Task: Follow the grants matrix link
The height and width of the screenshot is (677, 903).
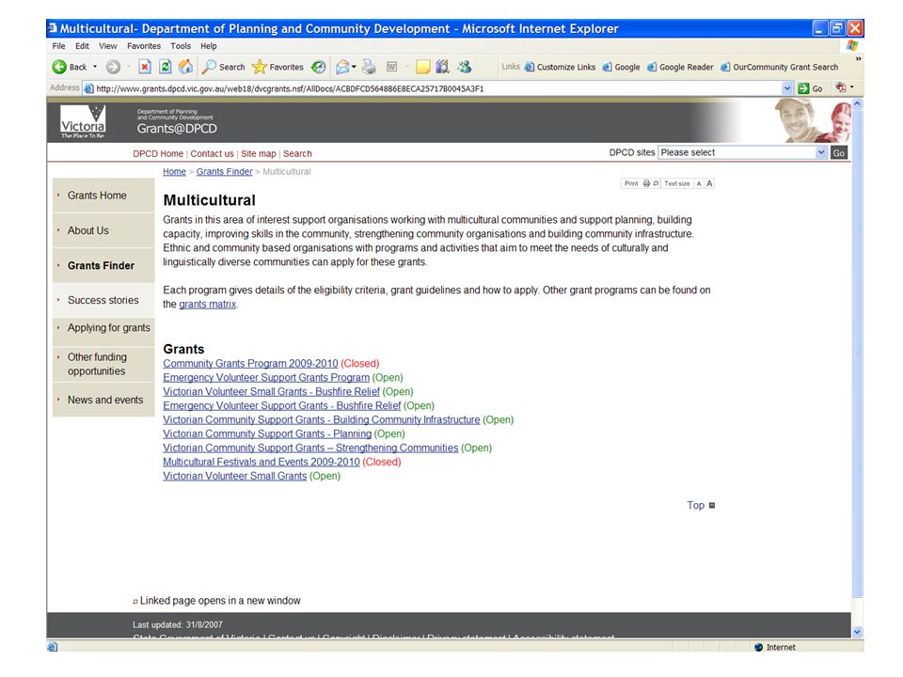Action: point(207,305)
